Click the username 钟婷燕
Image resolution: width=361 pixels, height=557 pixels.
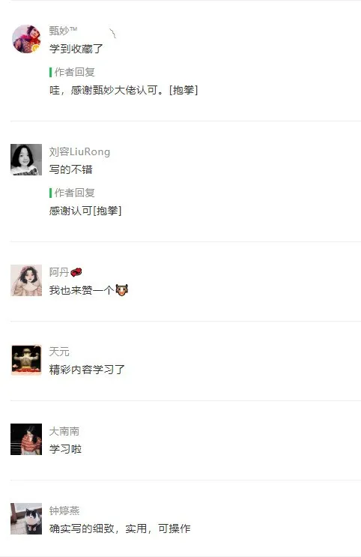[x=64, y=511]
